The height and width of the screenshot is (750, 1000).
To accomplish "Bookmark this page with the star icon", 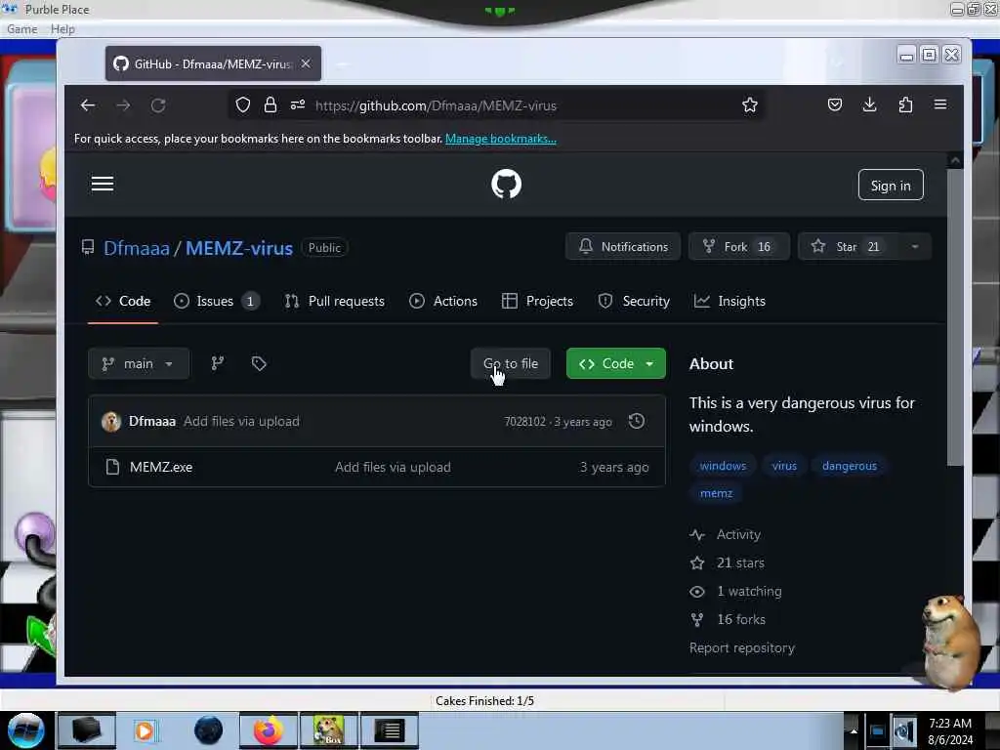I will [x=750, y=104].
